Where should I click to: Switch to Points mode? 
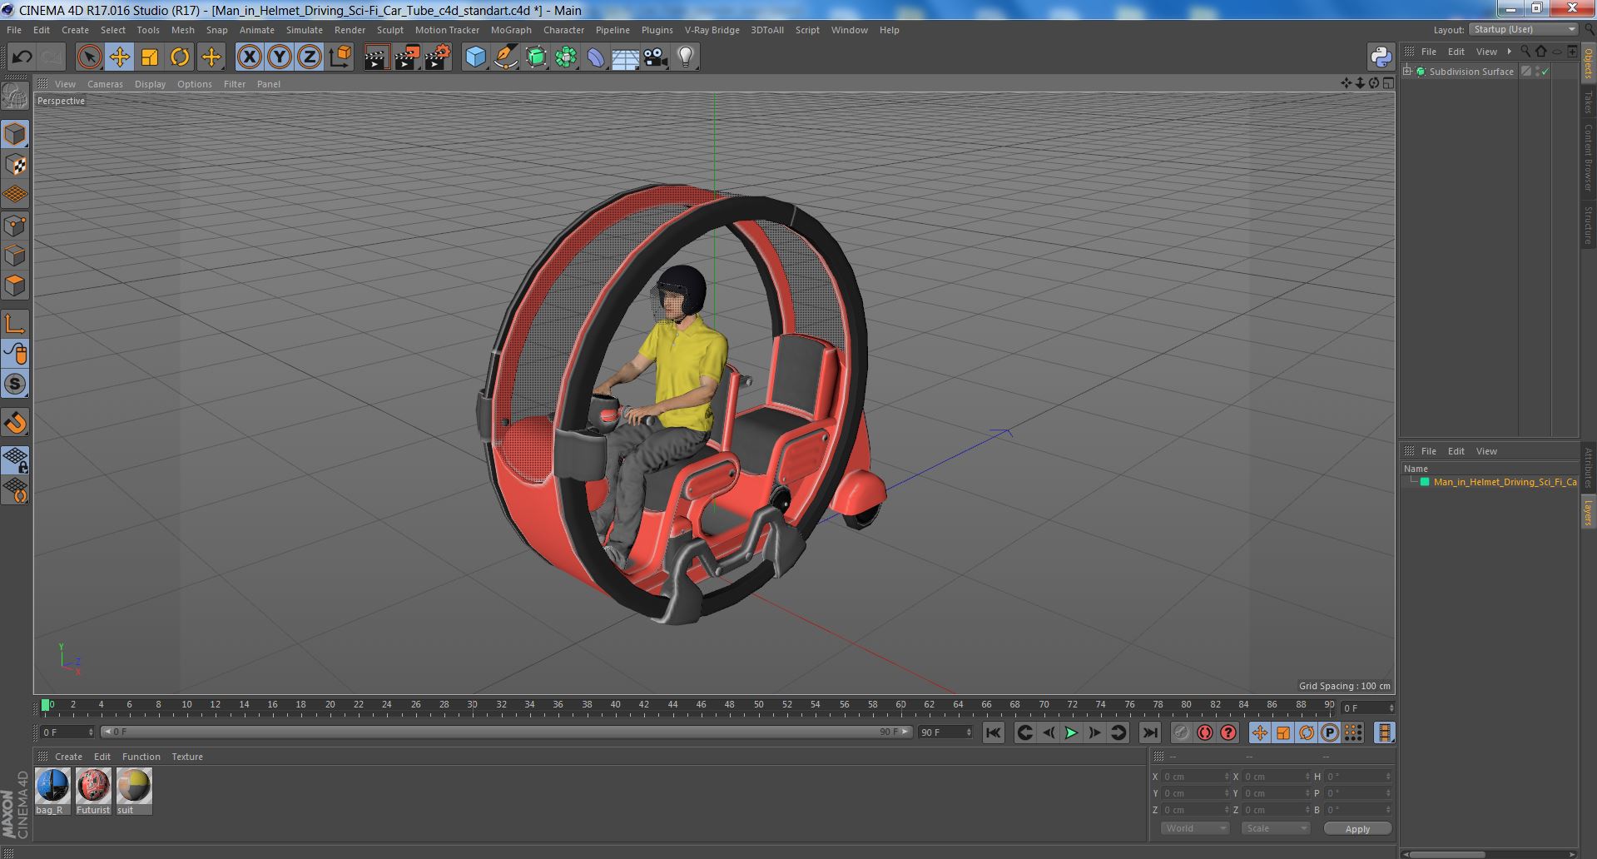15,226
